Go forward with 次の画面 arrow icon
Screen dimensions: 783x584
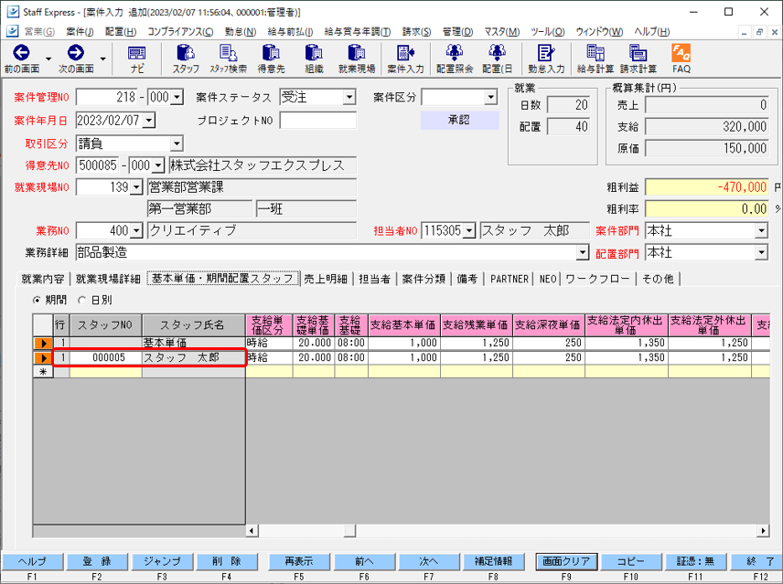75,52
